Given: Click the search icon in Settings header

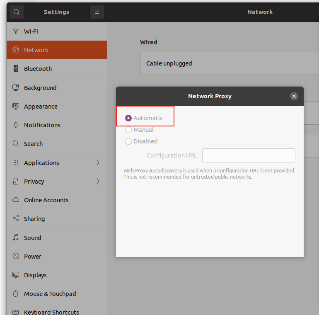Looking at the screenshot, I should (x=17, y=12).
